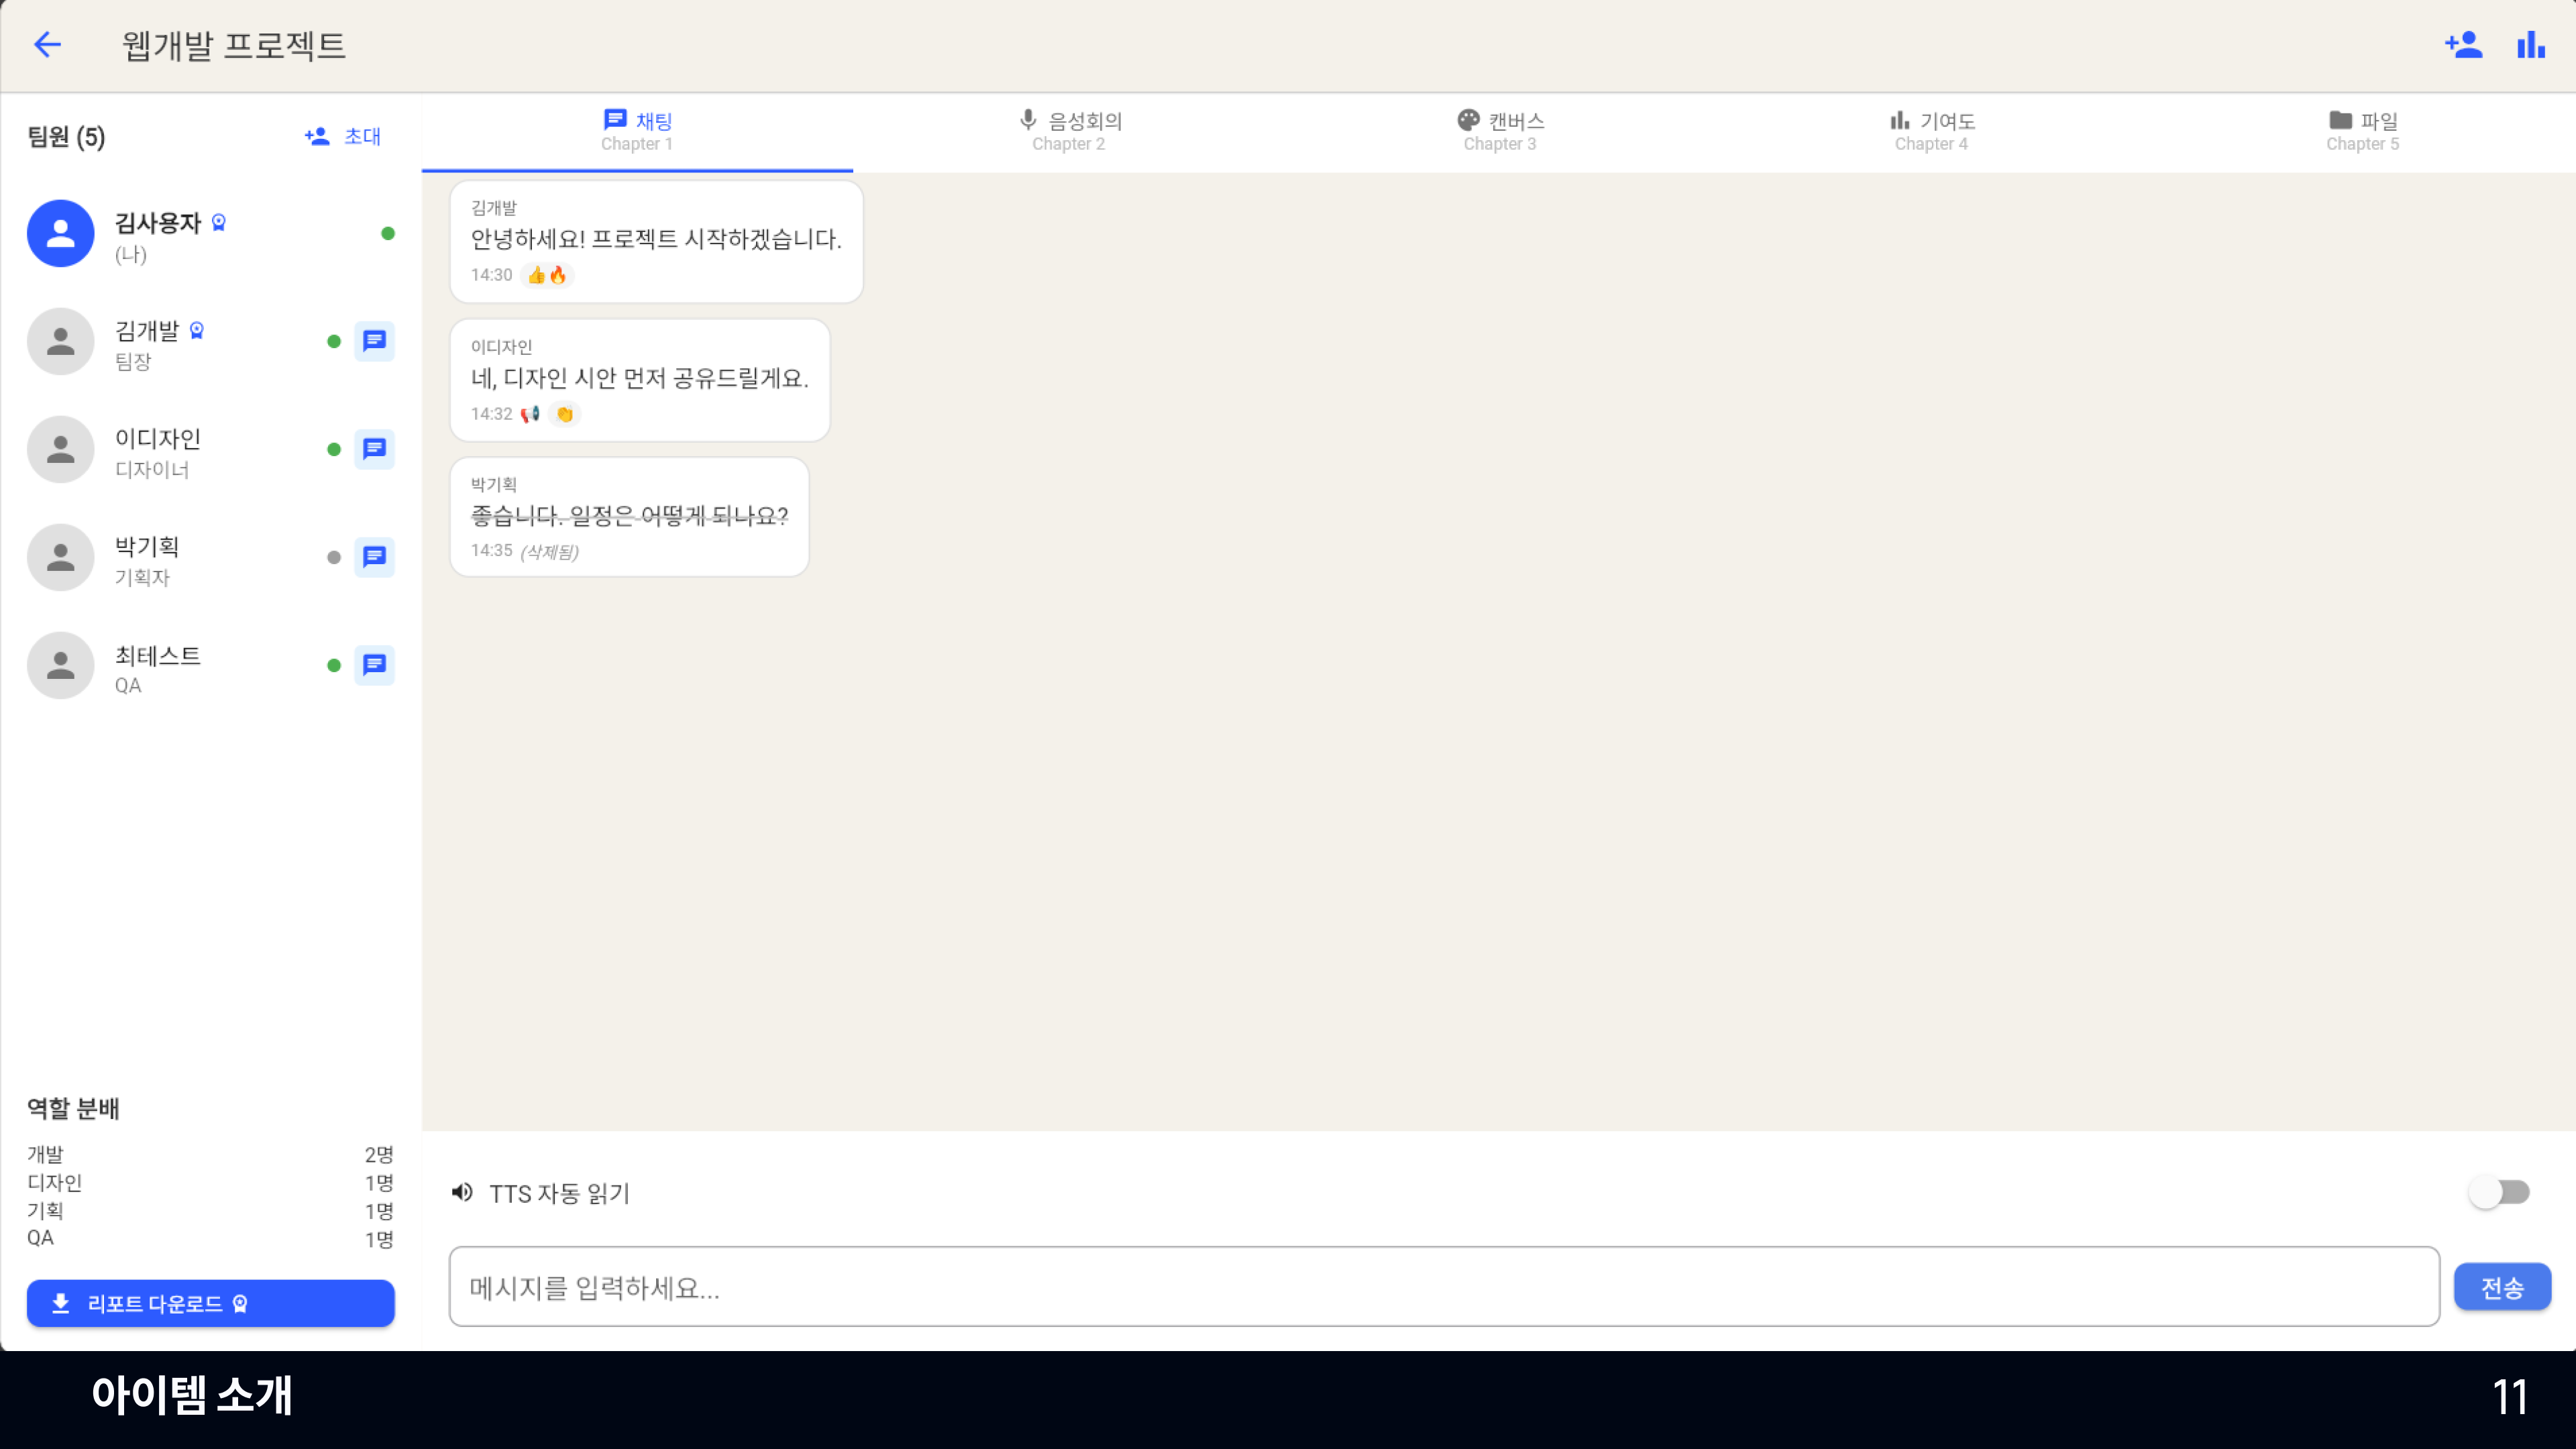
Task: Select 김사용자 avatar in team list
Action: coord(60,233)
